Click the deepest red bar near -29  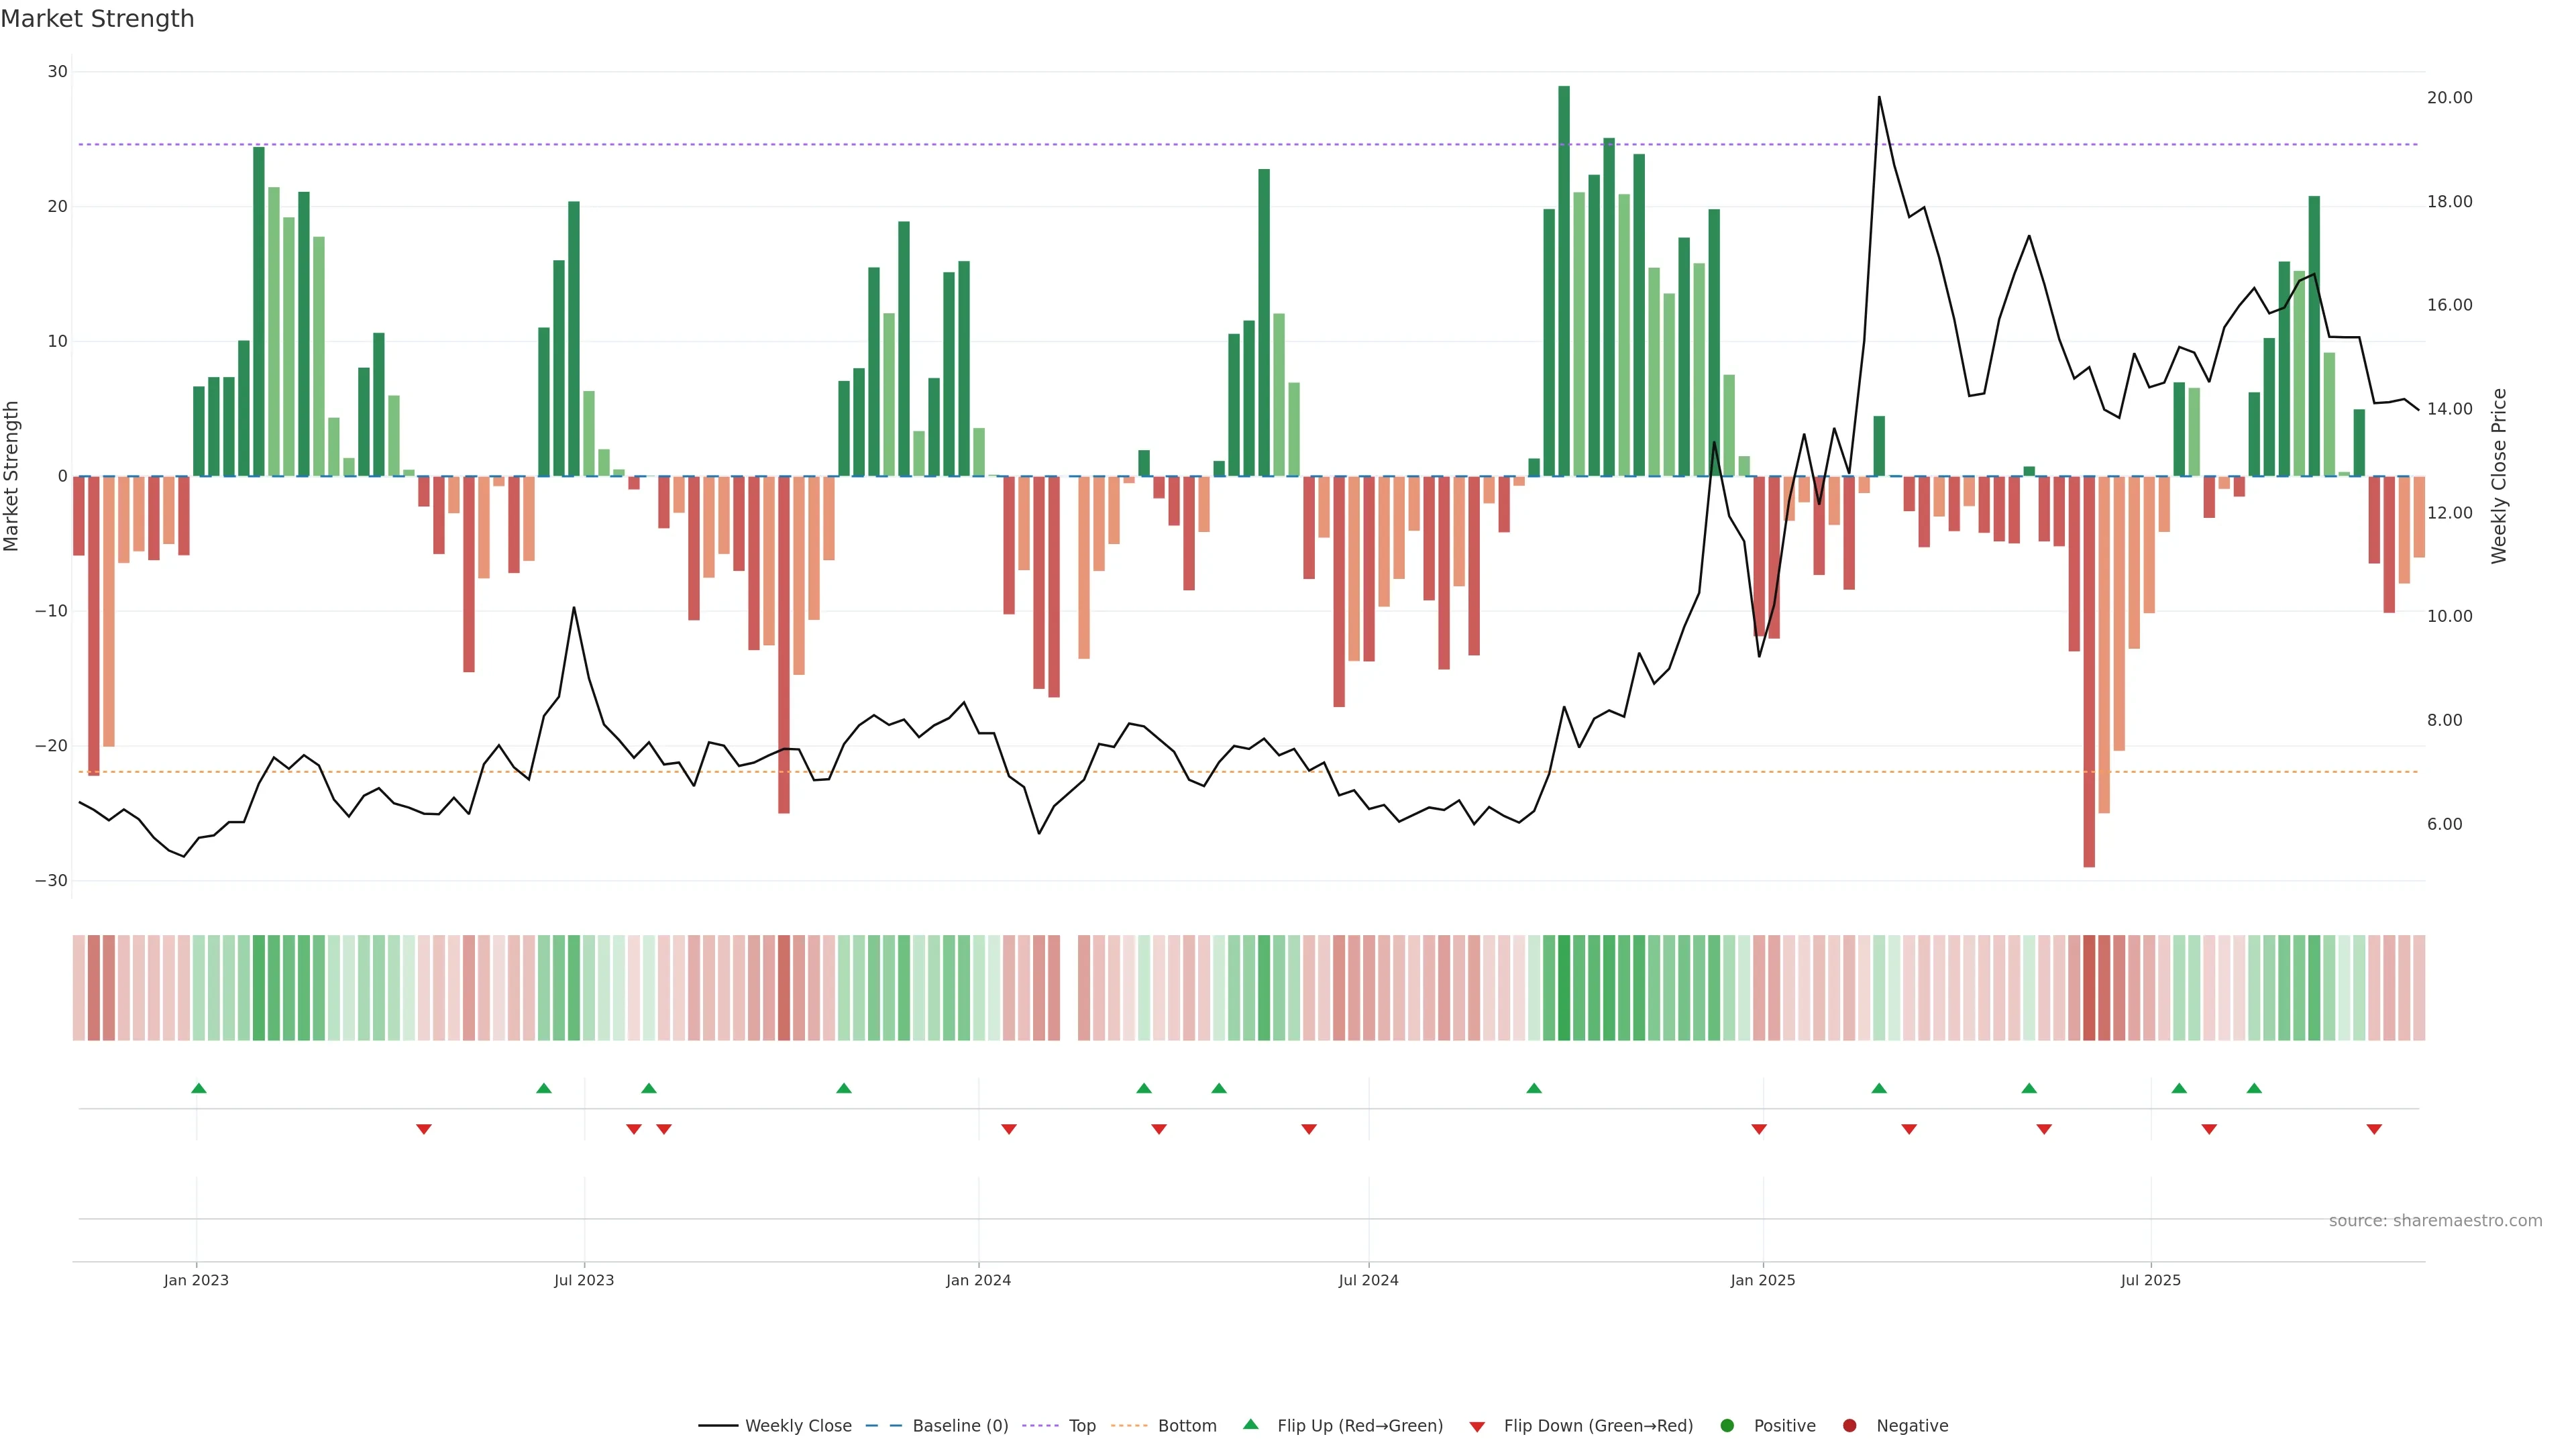click(2089, 670)
